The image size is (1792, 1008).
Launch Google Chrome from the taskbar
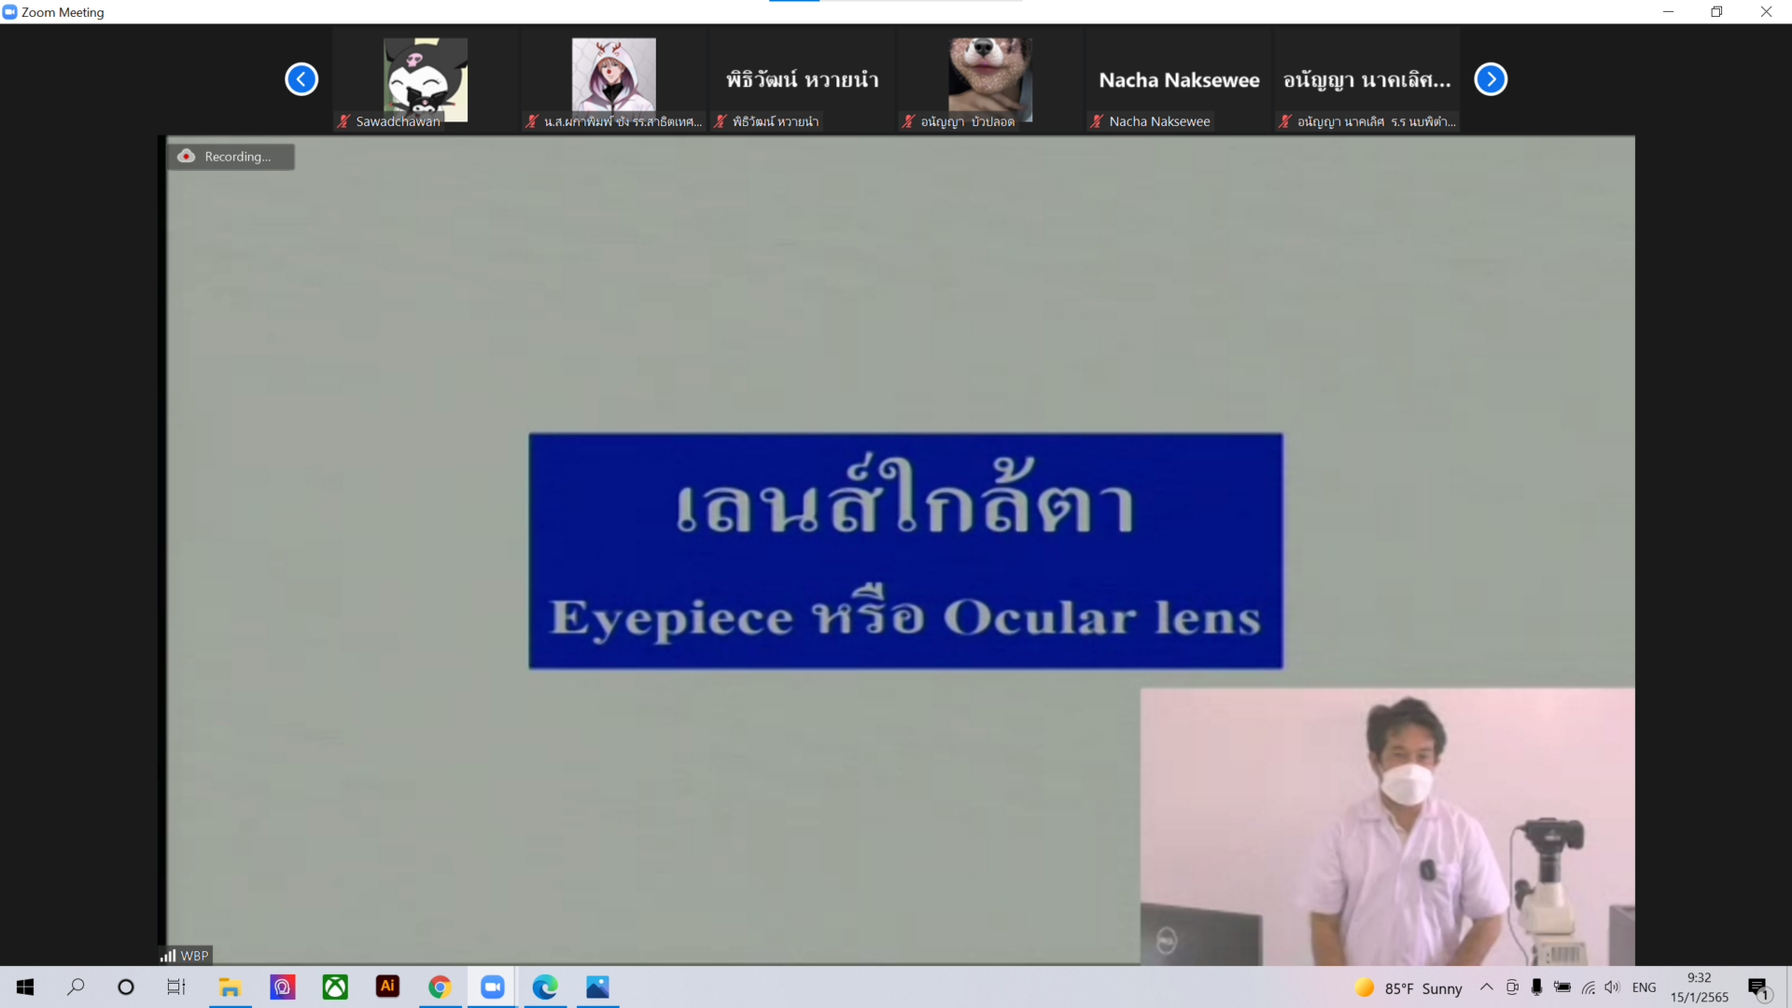click(x=440, y=987)
